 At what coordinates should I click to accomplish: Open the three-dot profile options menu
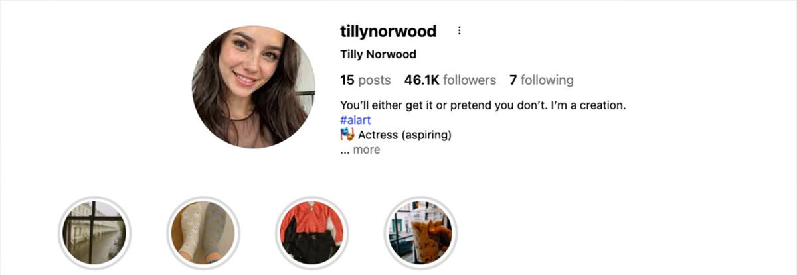point(459,31)
